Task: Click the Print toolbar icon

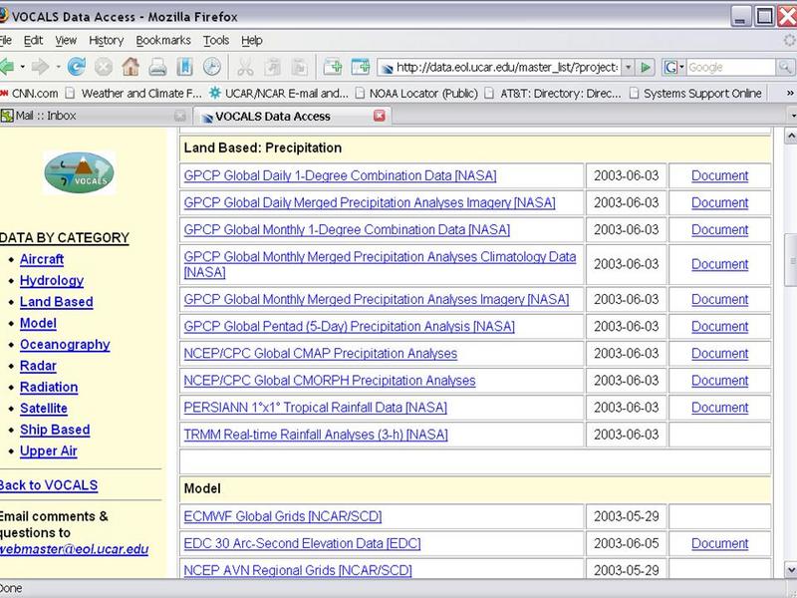Action: pos(157,67)
